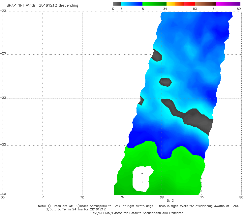Click the '50' label under the color bar
The image size is (244, 215).
click(x=195, y=9)
